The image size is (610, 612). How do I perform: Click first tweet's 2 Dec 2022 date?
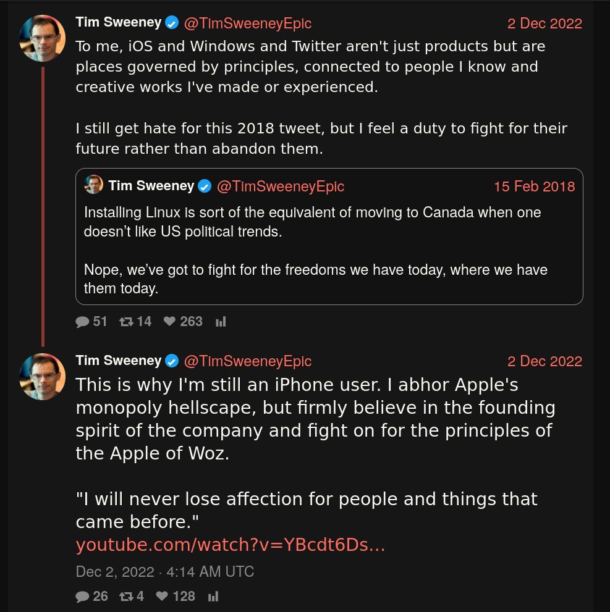click(544, 23)
